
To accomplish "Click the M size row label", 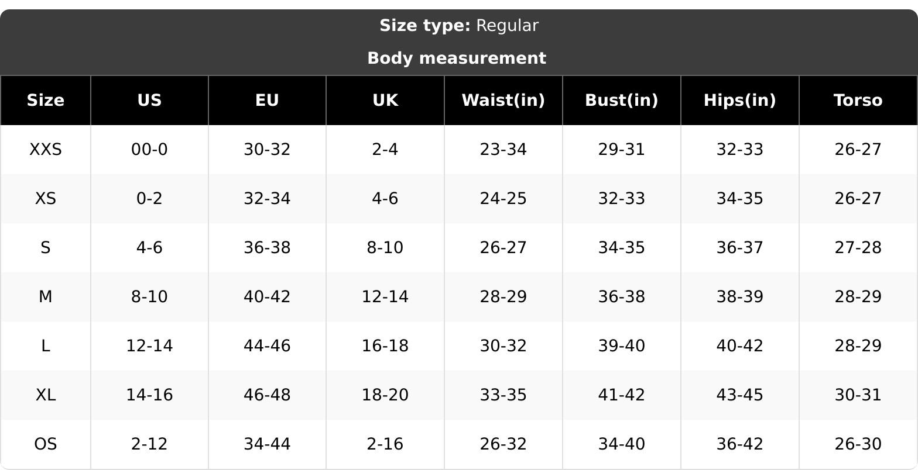I will click(46, 297).
